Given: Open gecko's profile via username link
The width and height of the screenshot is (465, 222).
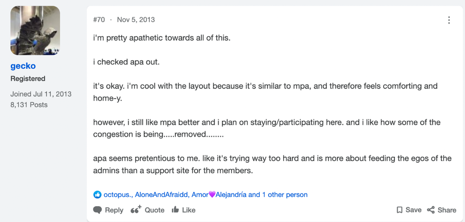Looking at the screenshot, I should 23,66.
